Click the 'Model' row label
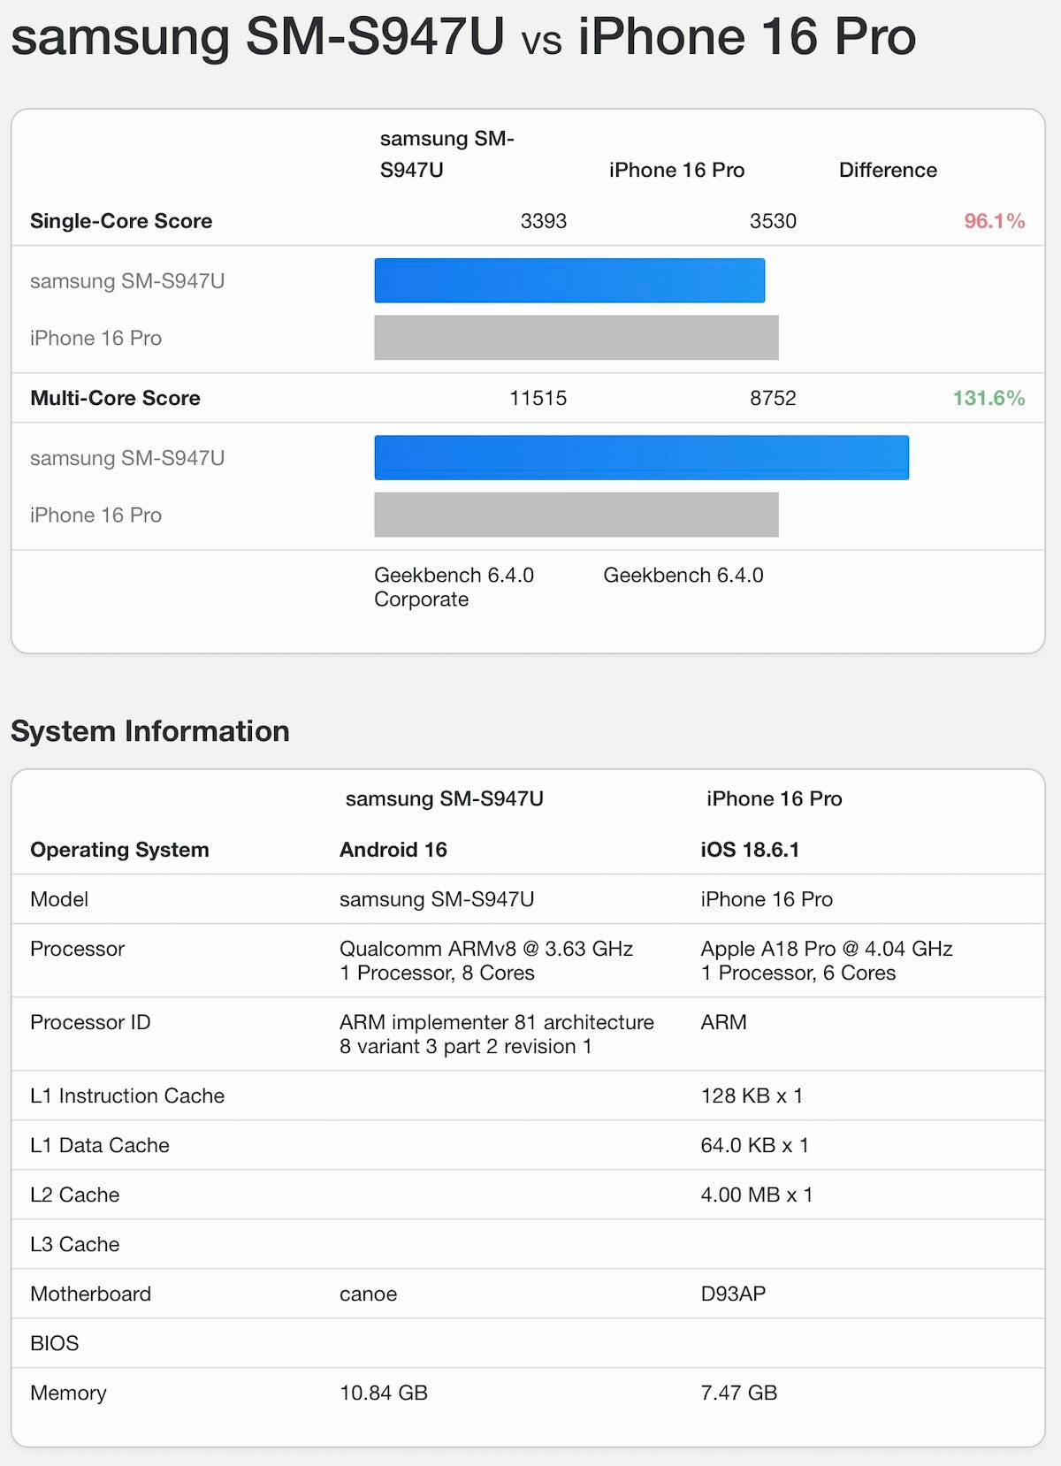 click(x=59, y=899)
